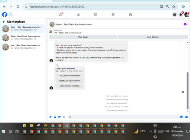
Task: Click the View buyer button
Action: point(83,37)
